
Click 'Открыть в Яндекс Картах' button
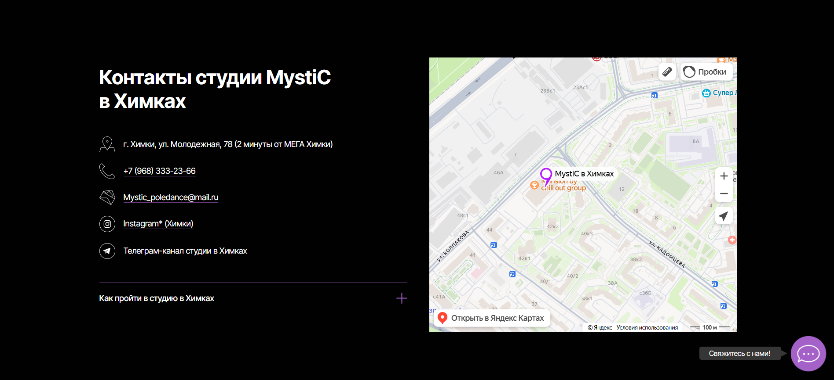coord(492,318)
